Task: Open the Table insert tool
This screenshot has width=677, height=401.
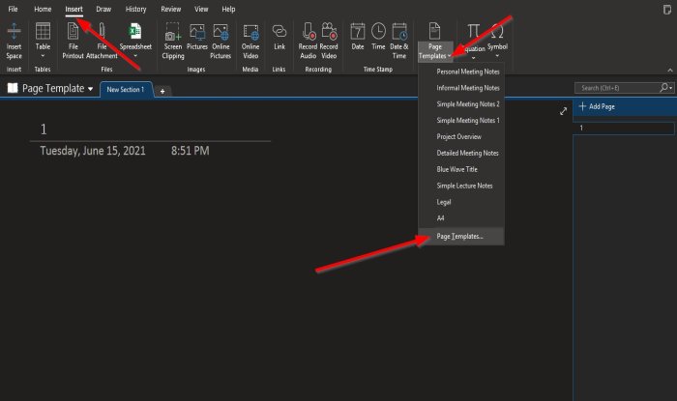Action: coord(43,31)
